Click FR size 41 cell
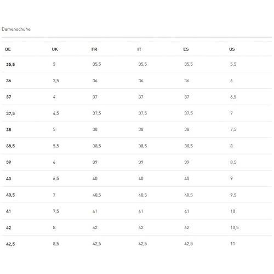The width and height of the screenshot is (274, 274). [95, 212]
